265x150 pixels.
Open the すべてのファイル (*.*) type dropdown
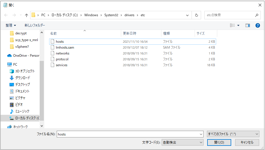pyautogui.click(x=233, y=134)
